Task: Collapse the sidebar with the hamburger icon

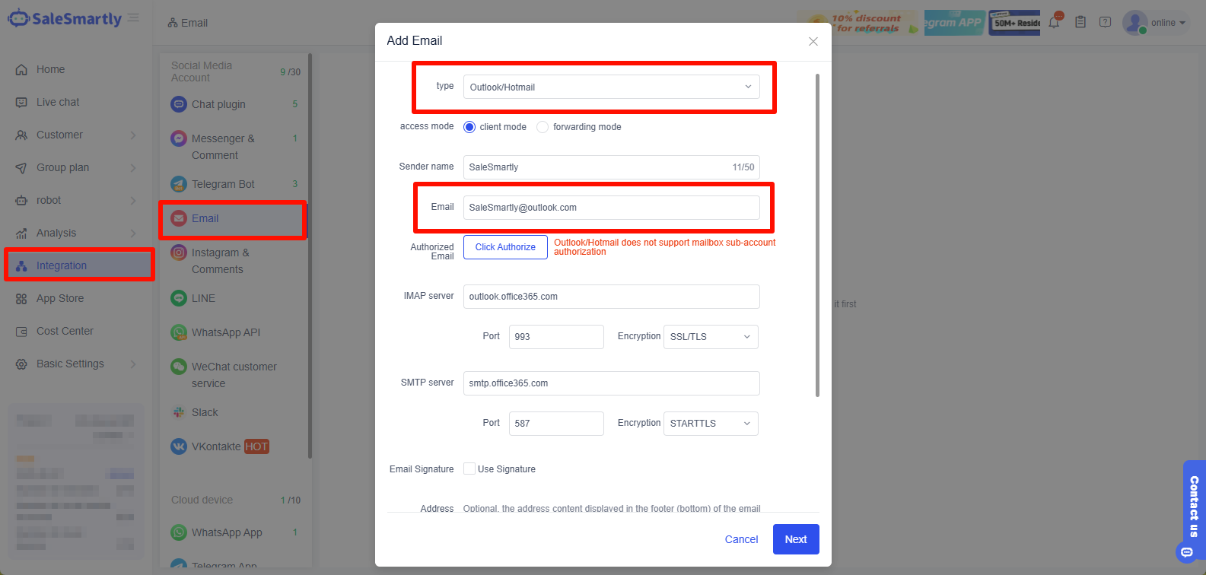Action: tap(133, 17)
